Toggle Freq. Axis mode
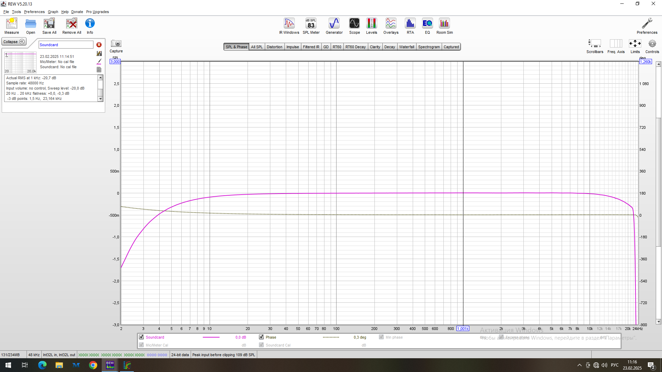 [x=616, y=46]
